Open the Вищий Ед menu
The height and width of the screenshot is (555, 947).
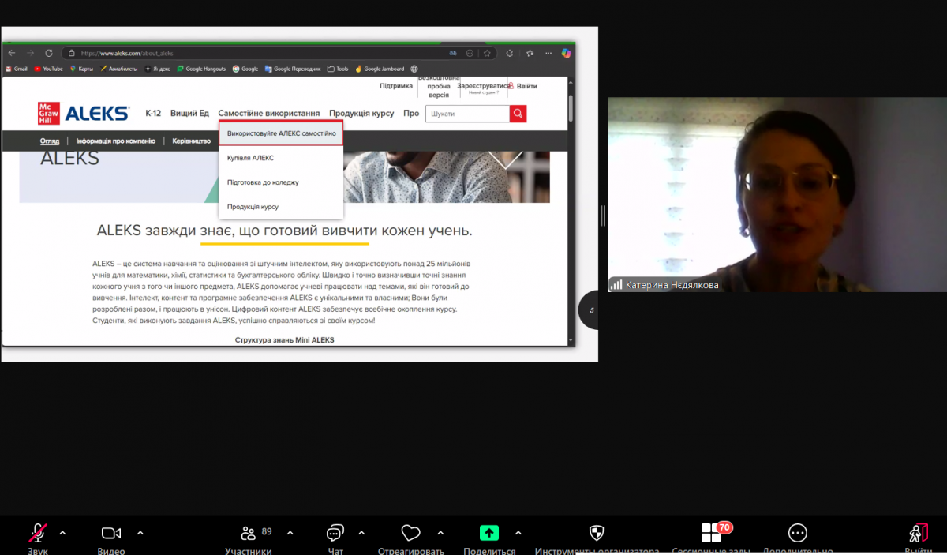point(189,114)
